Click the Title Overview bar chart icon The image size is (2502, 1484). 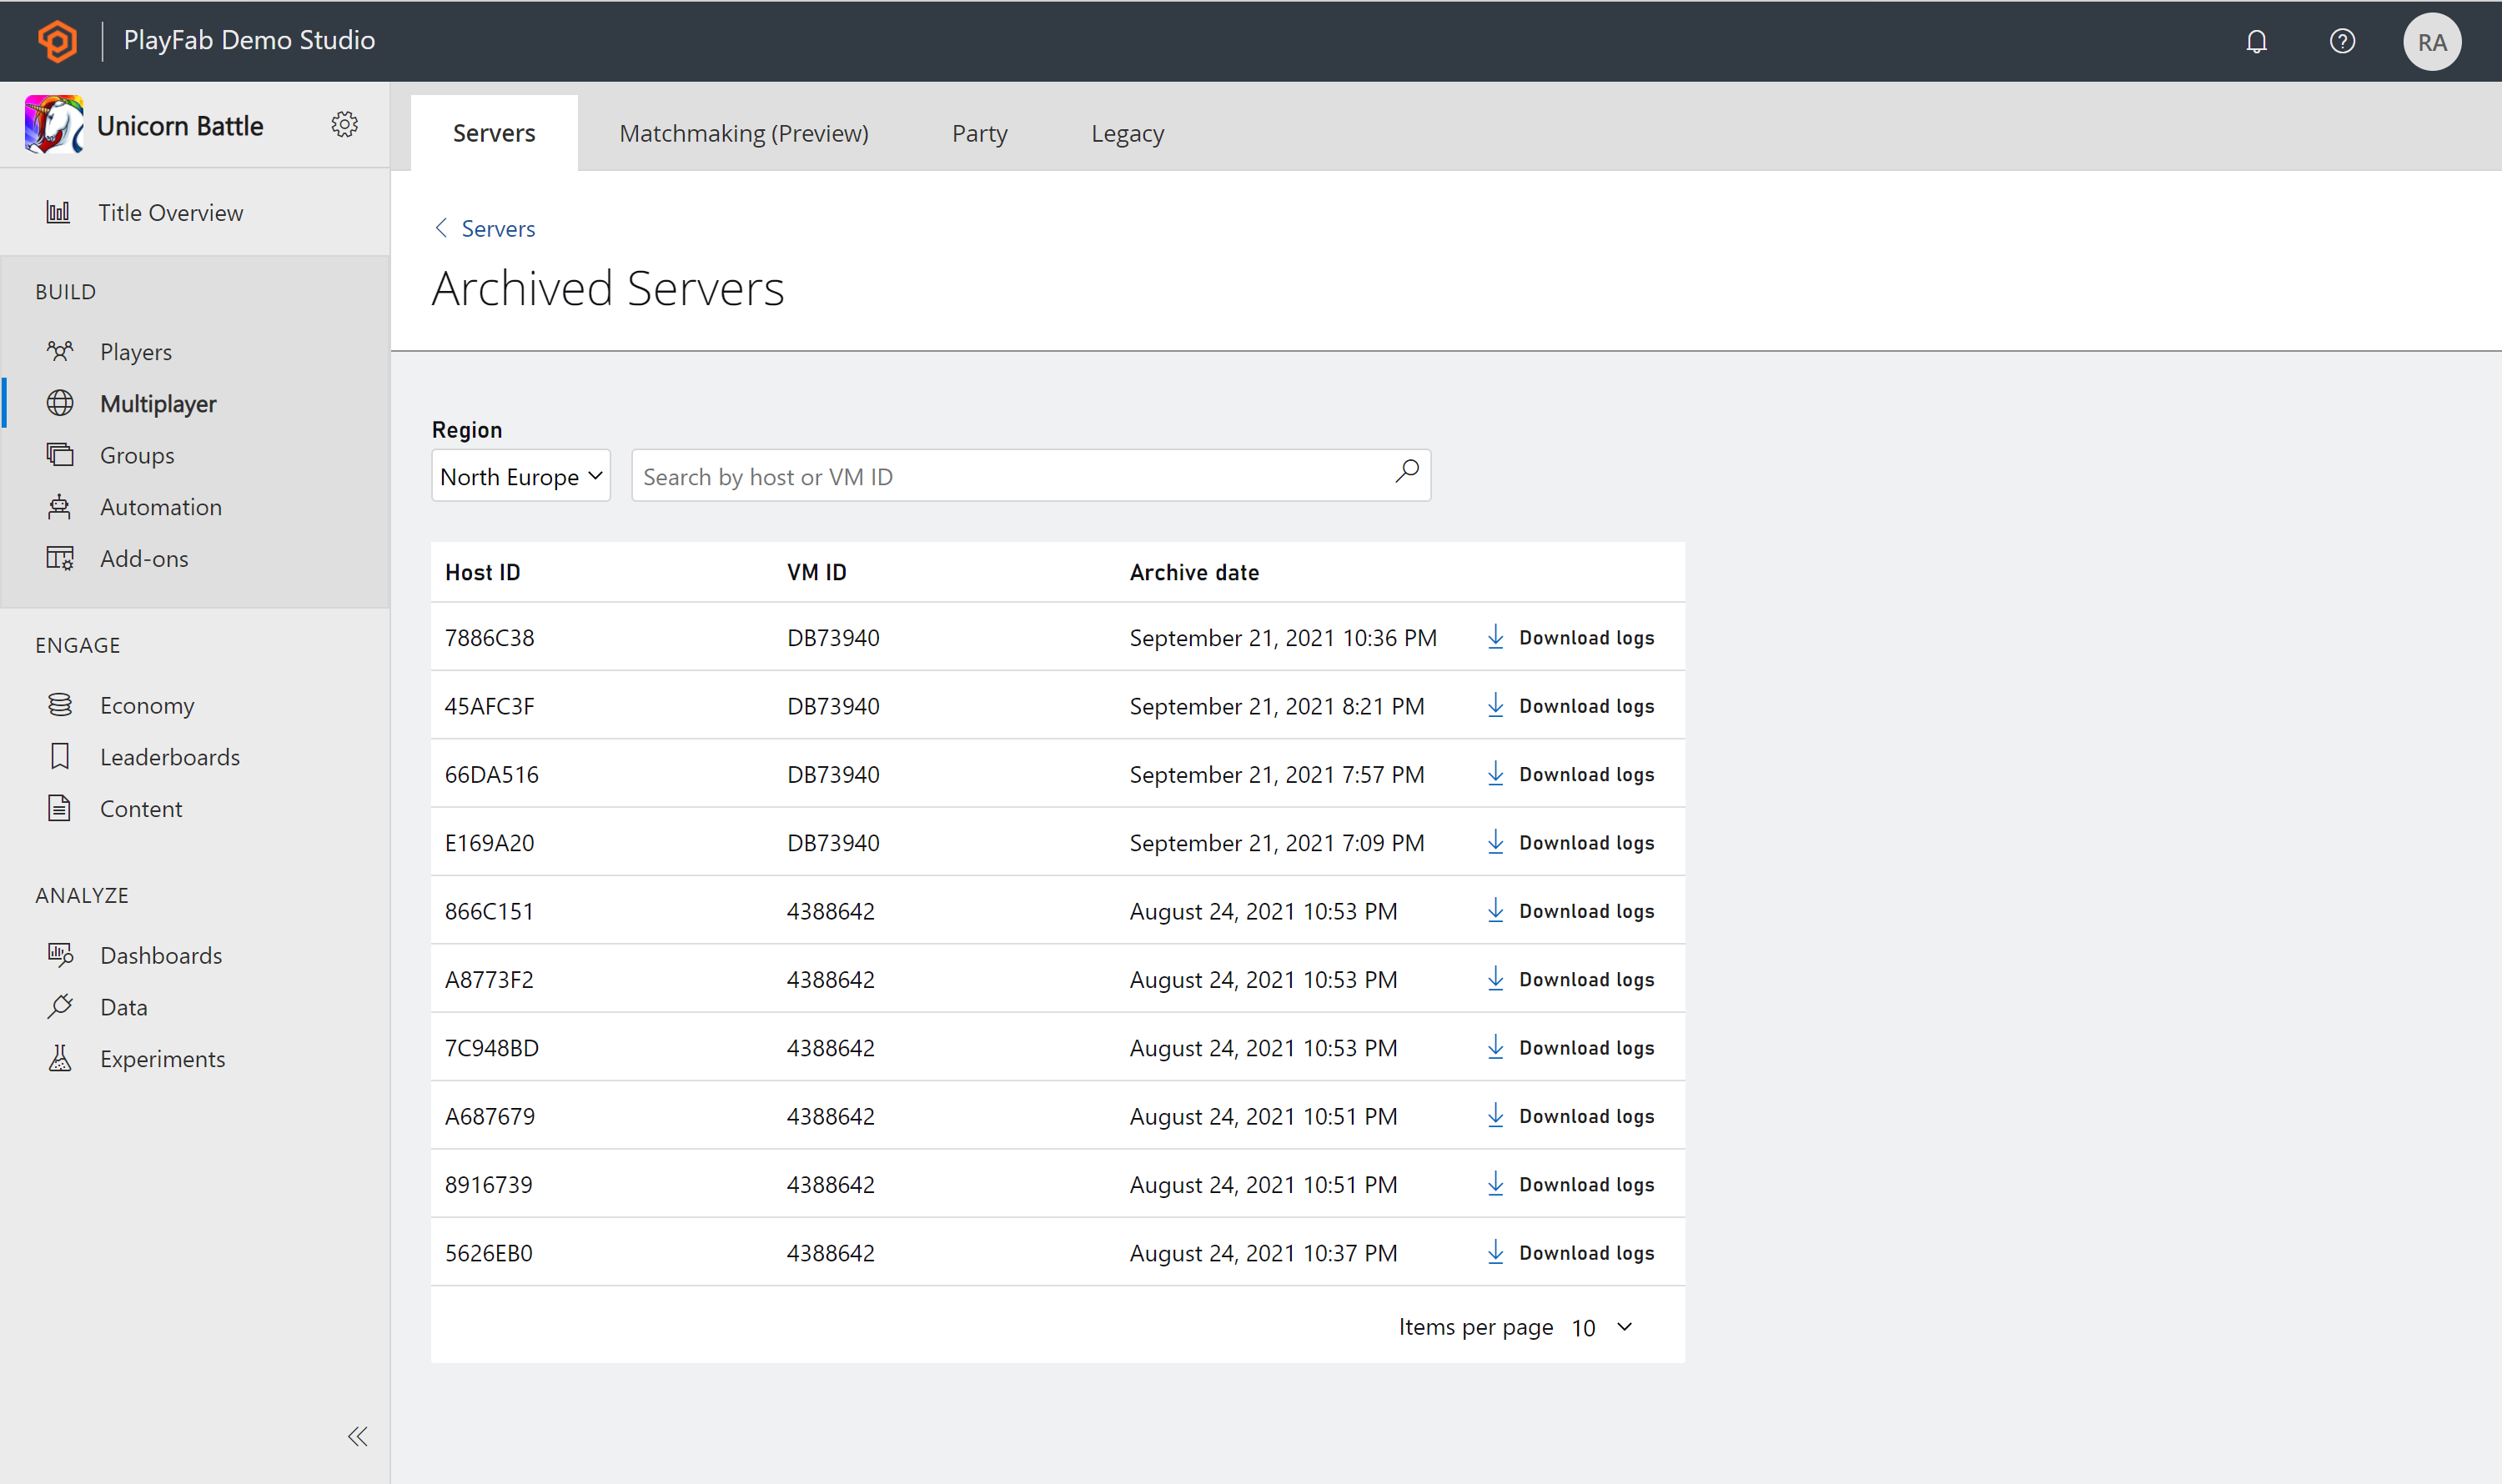click(58, 210)
